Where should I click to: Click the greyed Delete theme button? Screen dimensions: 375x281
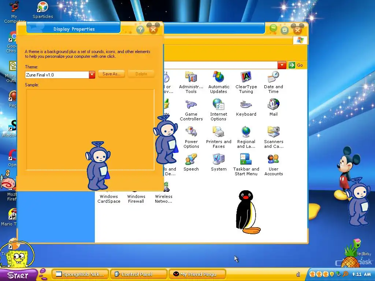pyautogui.click(x=141, y=74)
